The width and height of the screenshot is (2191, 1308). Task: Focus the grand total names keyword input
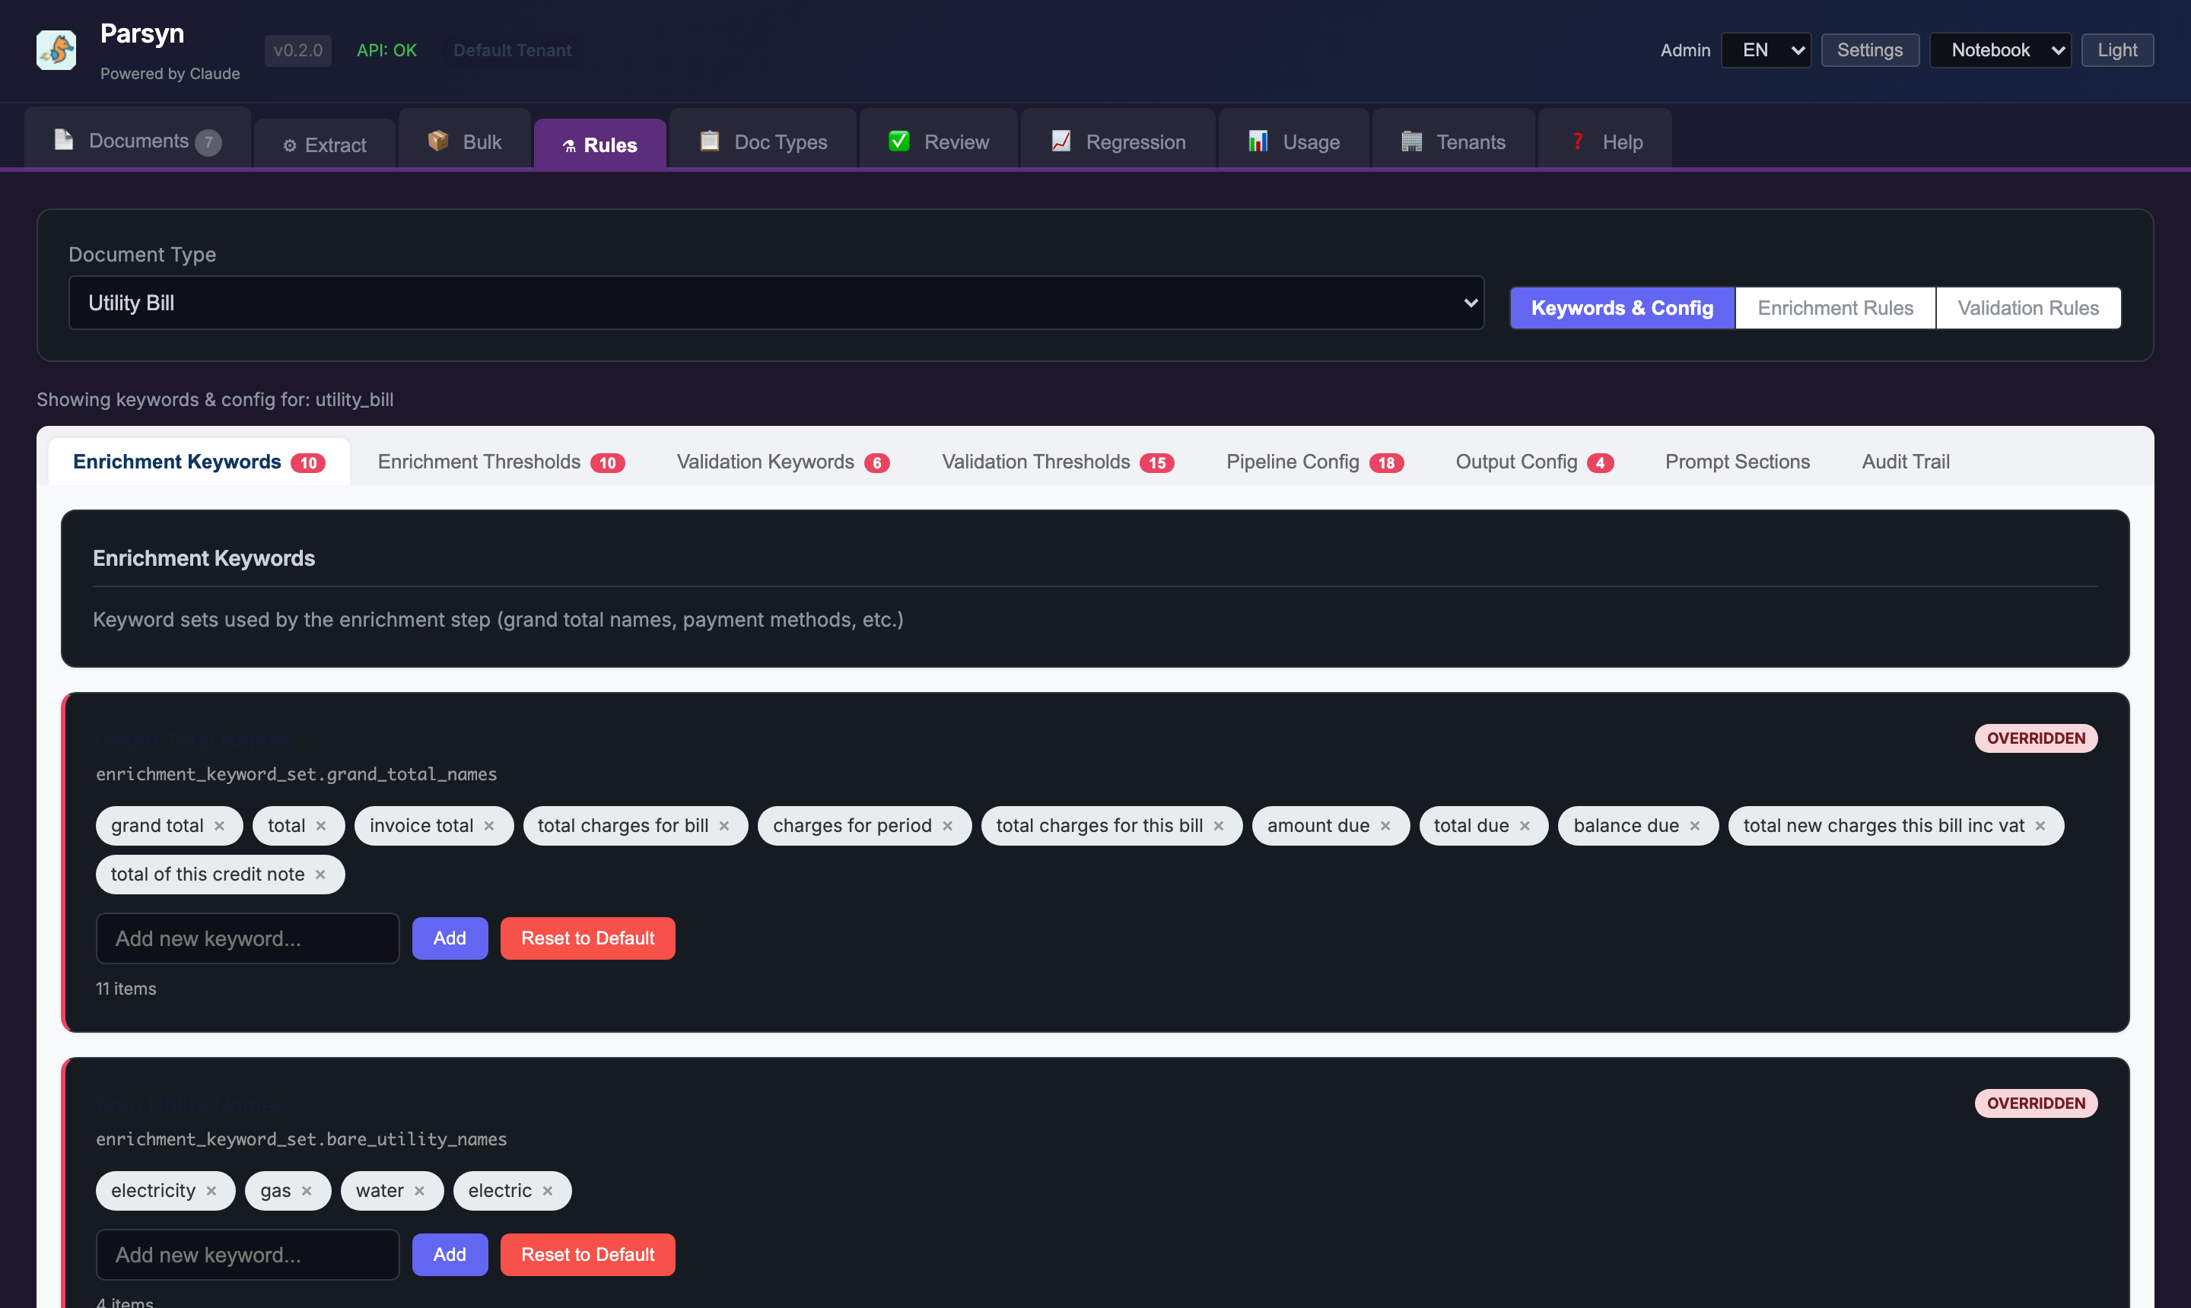pos(248,938)
